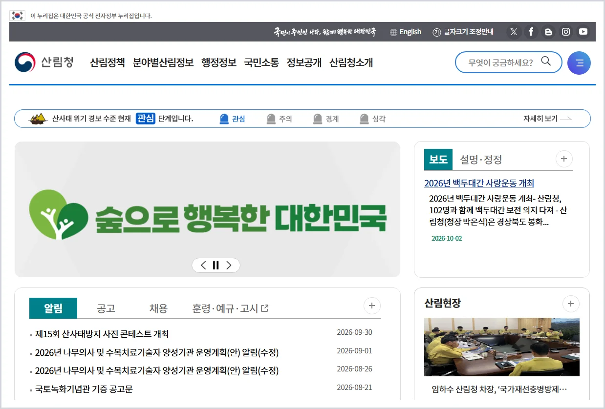605x409 pixels.
Task: Open the 2026-09-01 나무의사 운영계획 notice
Action: pos(157,352)
